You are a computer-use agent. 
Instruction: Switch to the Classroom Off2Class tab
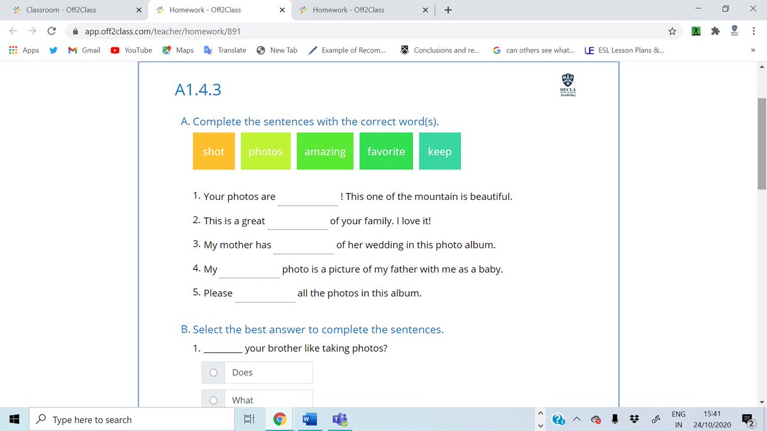pos(70,10)
